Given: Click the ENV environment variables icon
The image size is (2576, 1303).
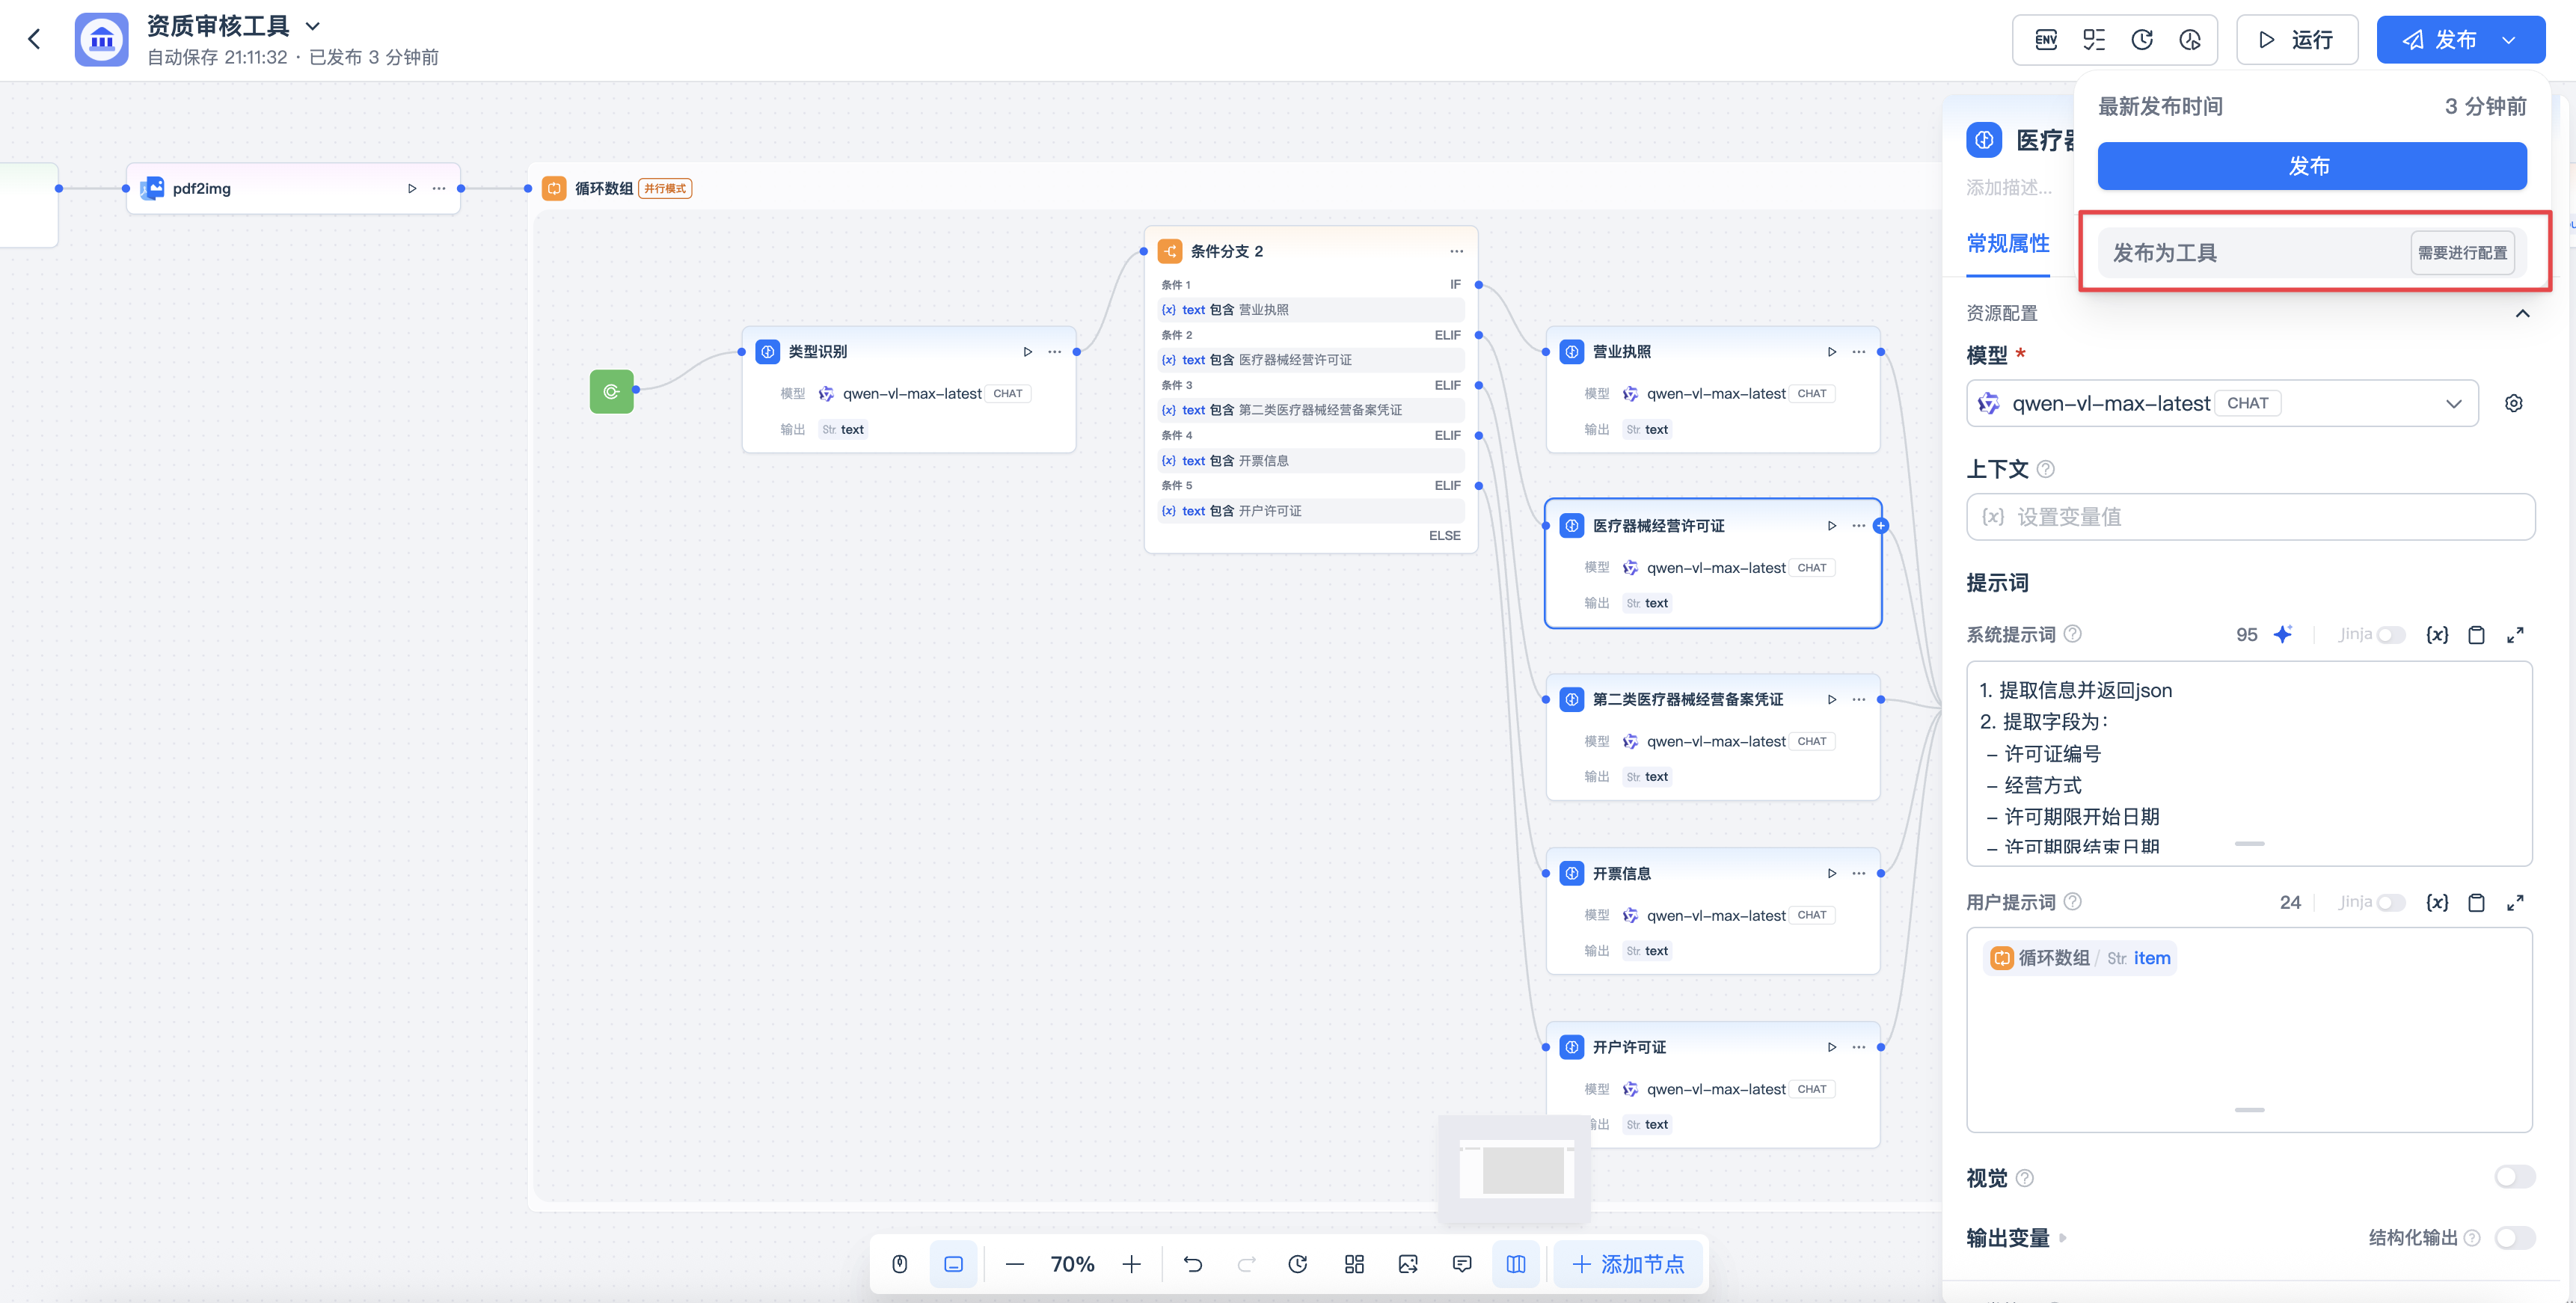Looking at the screenshot, I should [2046, 40].
